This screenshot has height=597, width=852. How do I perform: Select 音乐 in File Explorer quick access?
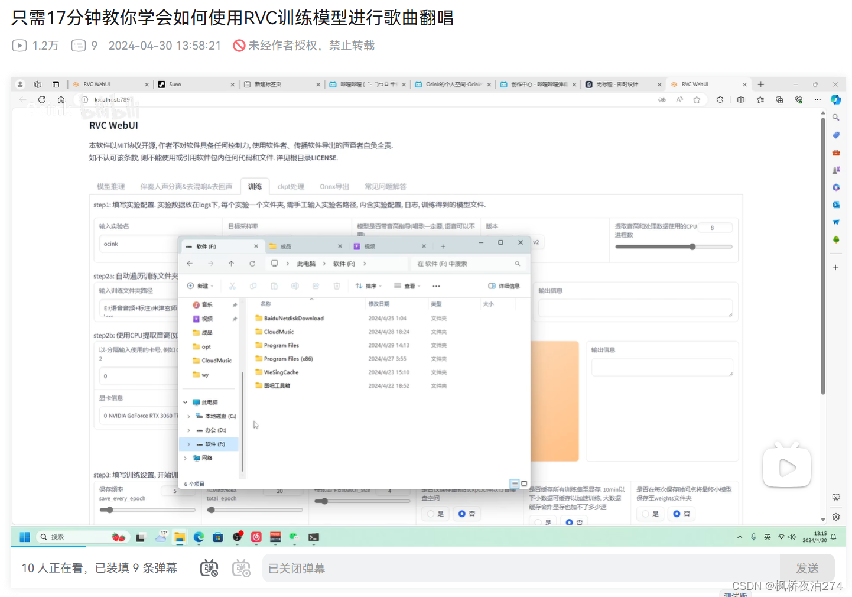pos(207,305)
